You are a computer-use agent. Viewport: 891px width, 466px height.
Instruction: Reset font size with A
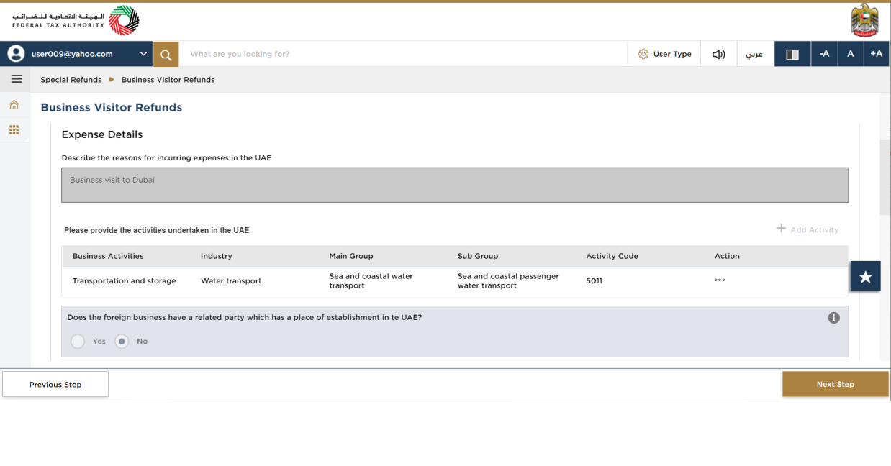[x=850, y=54]
